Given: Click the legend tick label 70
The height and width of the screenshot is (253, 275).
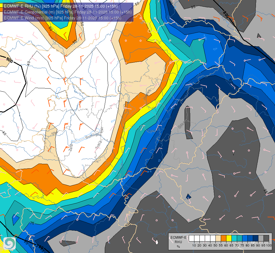Looking at the screenshot, I should point(237,245).
